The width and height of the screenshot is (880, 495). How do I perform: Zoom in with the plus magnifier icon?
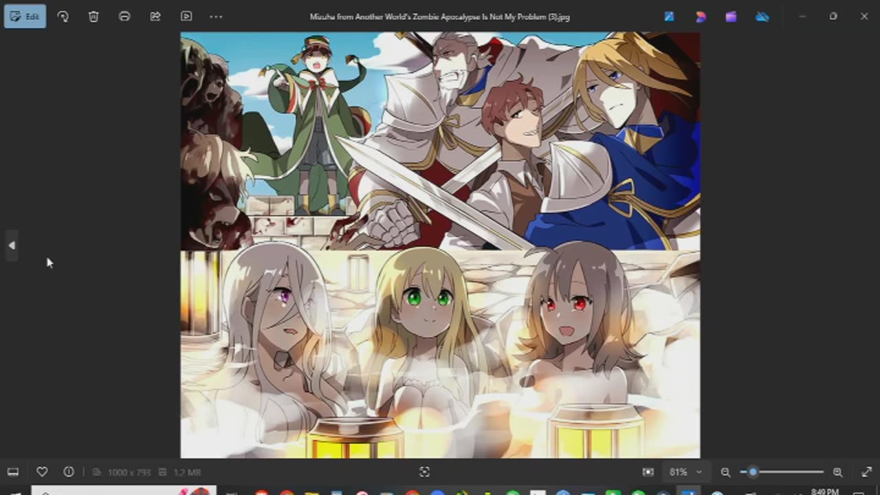click(837, 472)
